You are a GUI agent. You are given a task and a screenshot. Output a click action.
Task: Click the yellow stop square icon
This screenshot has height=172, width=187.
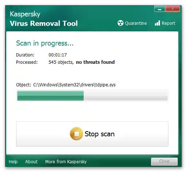(x=76, y=134)
